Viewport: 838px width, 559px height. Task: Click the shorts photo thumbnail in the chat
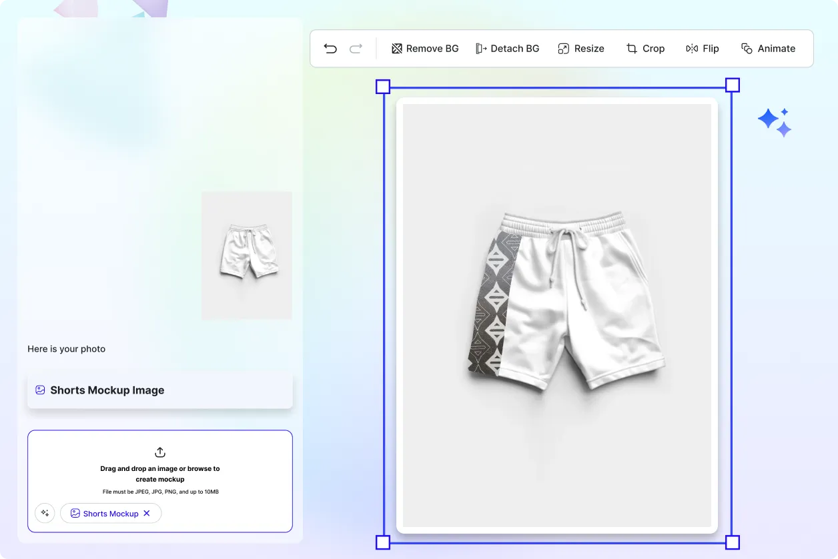[246, 255]
